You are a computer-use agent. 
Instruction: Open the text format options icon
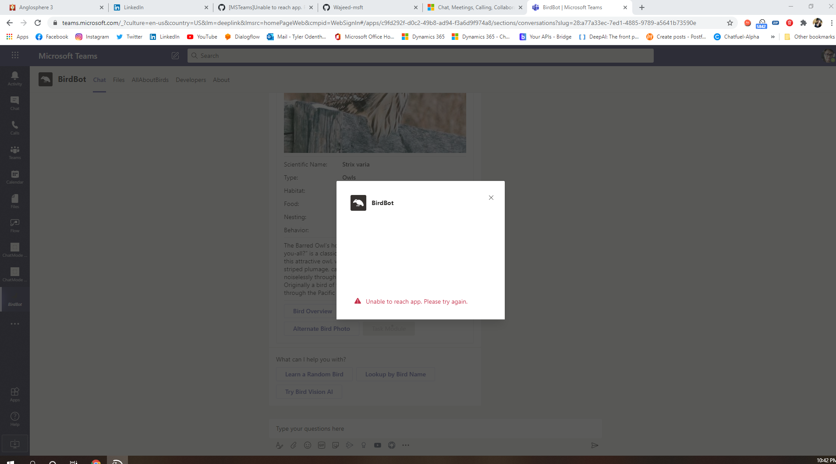click(x=279, y=445)
